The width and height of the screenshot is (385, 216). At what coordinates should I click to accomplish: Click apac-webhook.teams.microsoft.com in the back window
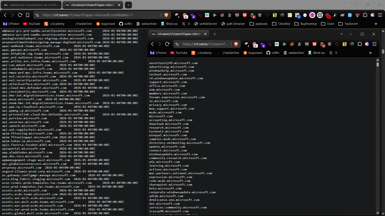(30, 46)
